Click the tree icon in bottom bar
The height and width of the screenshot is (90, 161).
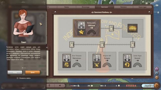point(60,86)
